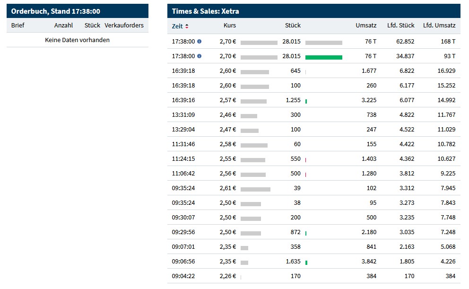Click the gray price bar in the 09:35:24 2,61 € row
The height and width of the screenshot is (289, 469).
255,189
